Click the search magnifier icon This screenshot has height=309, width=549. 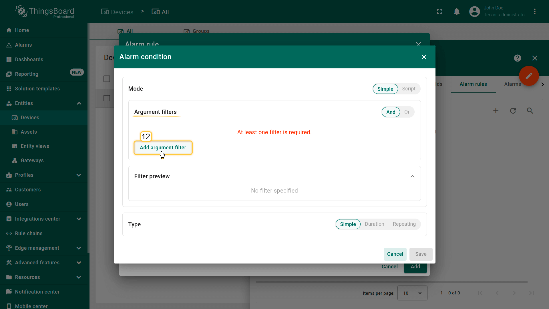click(530, 111)
